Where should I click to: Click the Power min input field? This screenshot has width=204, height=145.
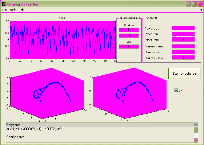[x=183, y=34]
